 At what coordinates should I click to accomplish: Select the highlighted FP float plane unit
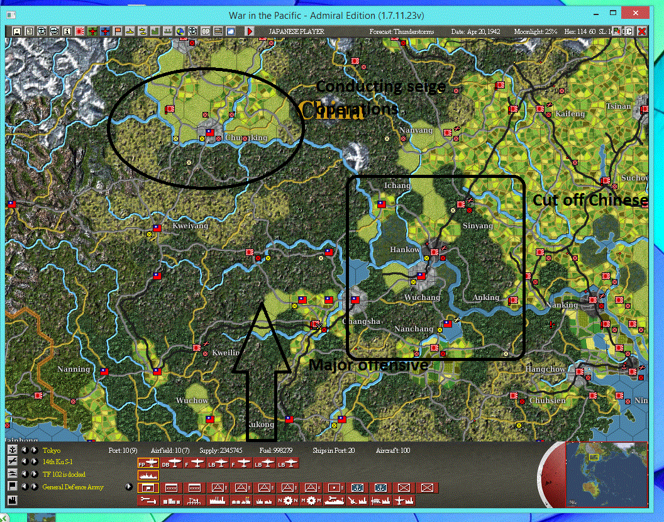coord(148,463)
